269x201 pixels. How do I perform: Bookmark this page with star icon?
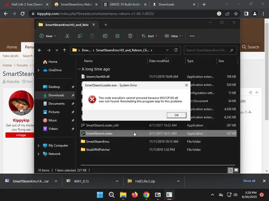[236, 14]
